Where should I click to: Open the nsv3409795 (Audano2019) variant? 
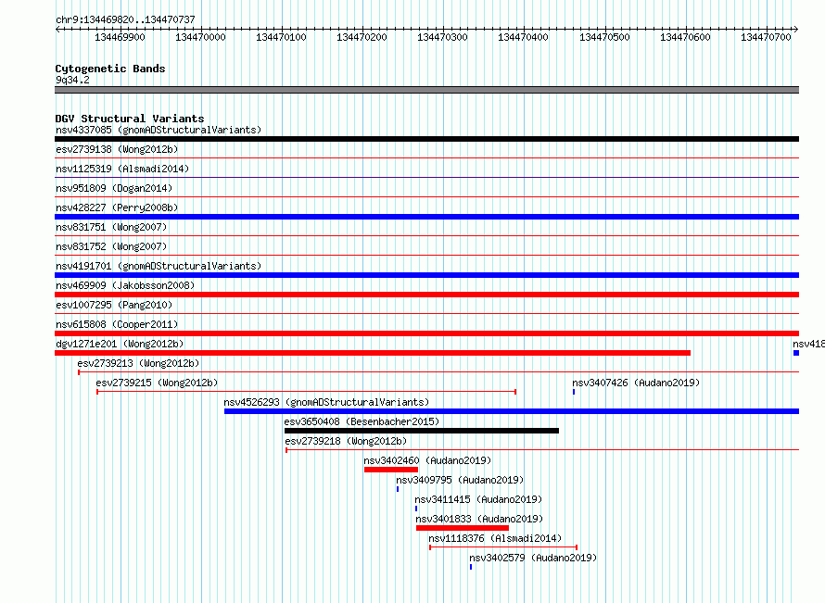coord(460,480)
